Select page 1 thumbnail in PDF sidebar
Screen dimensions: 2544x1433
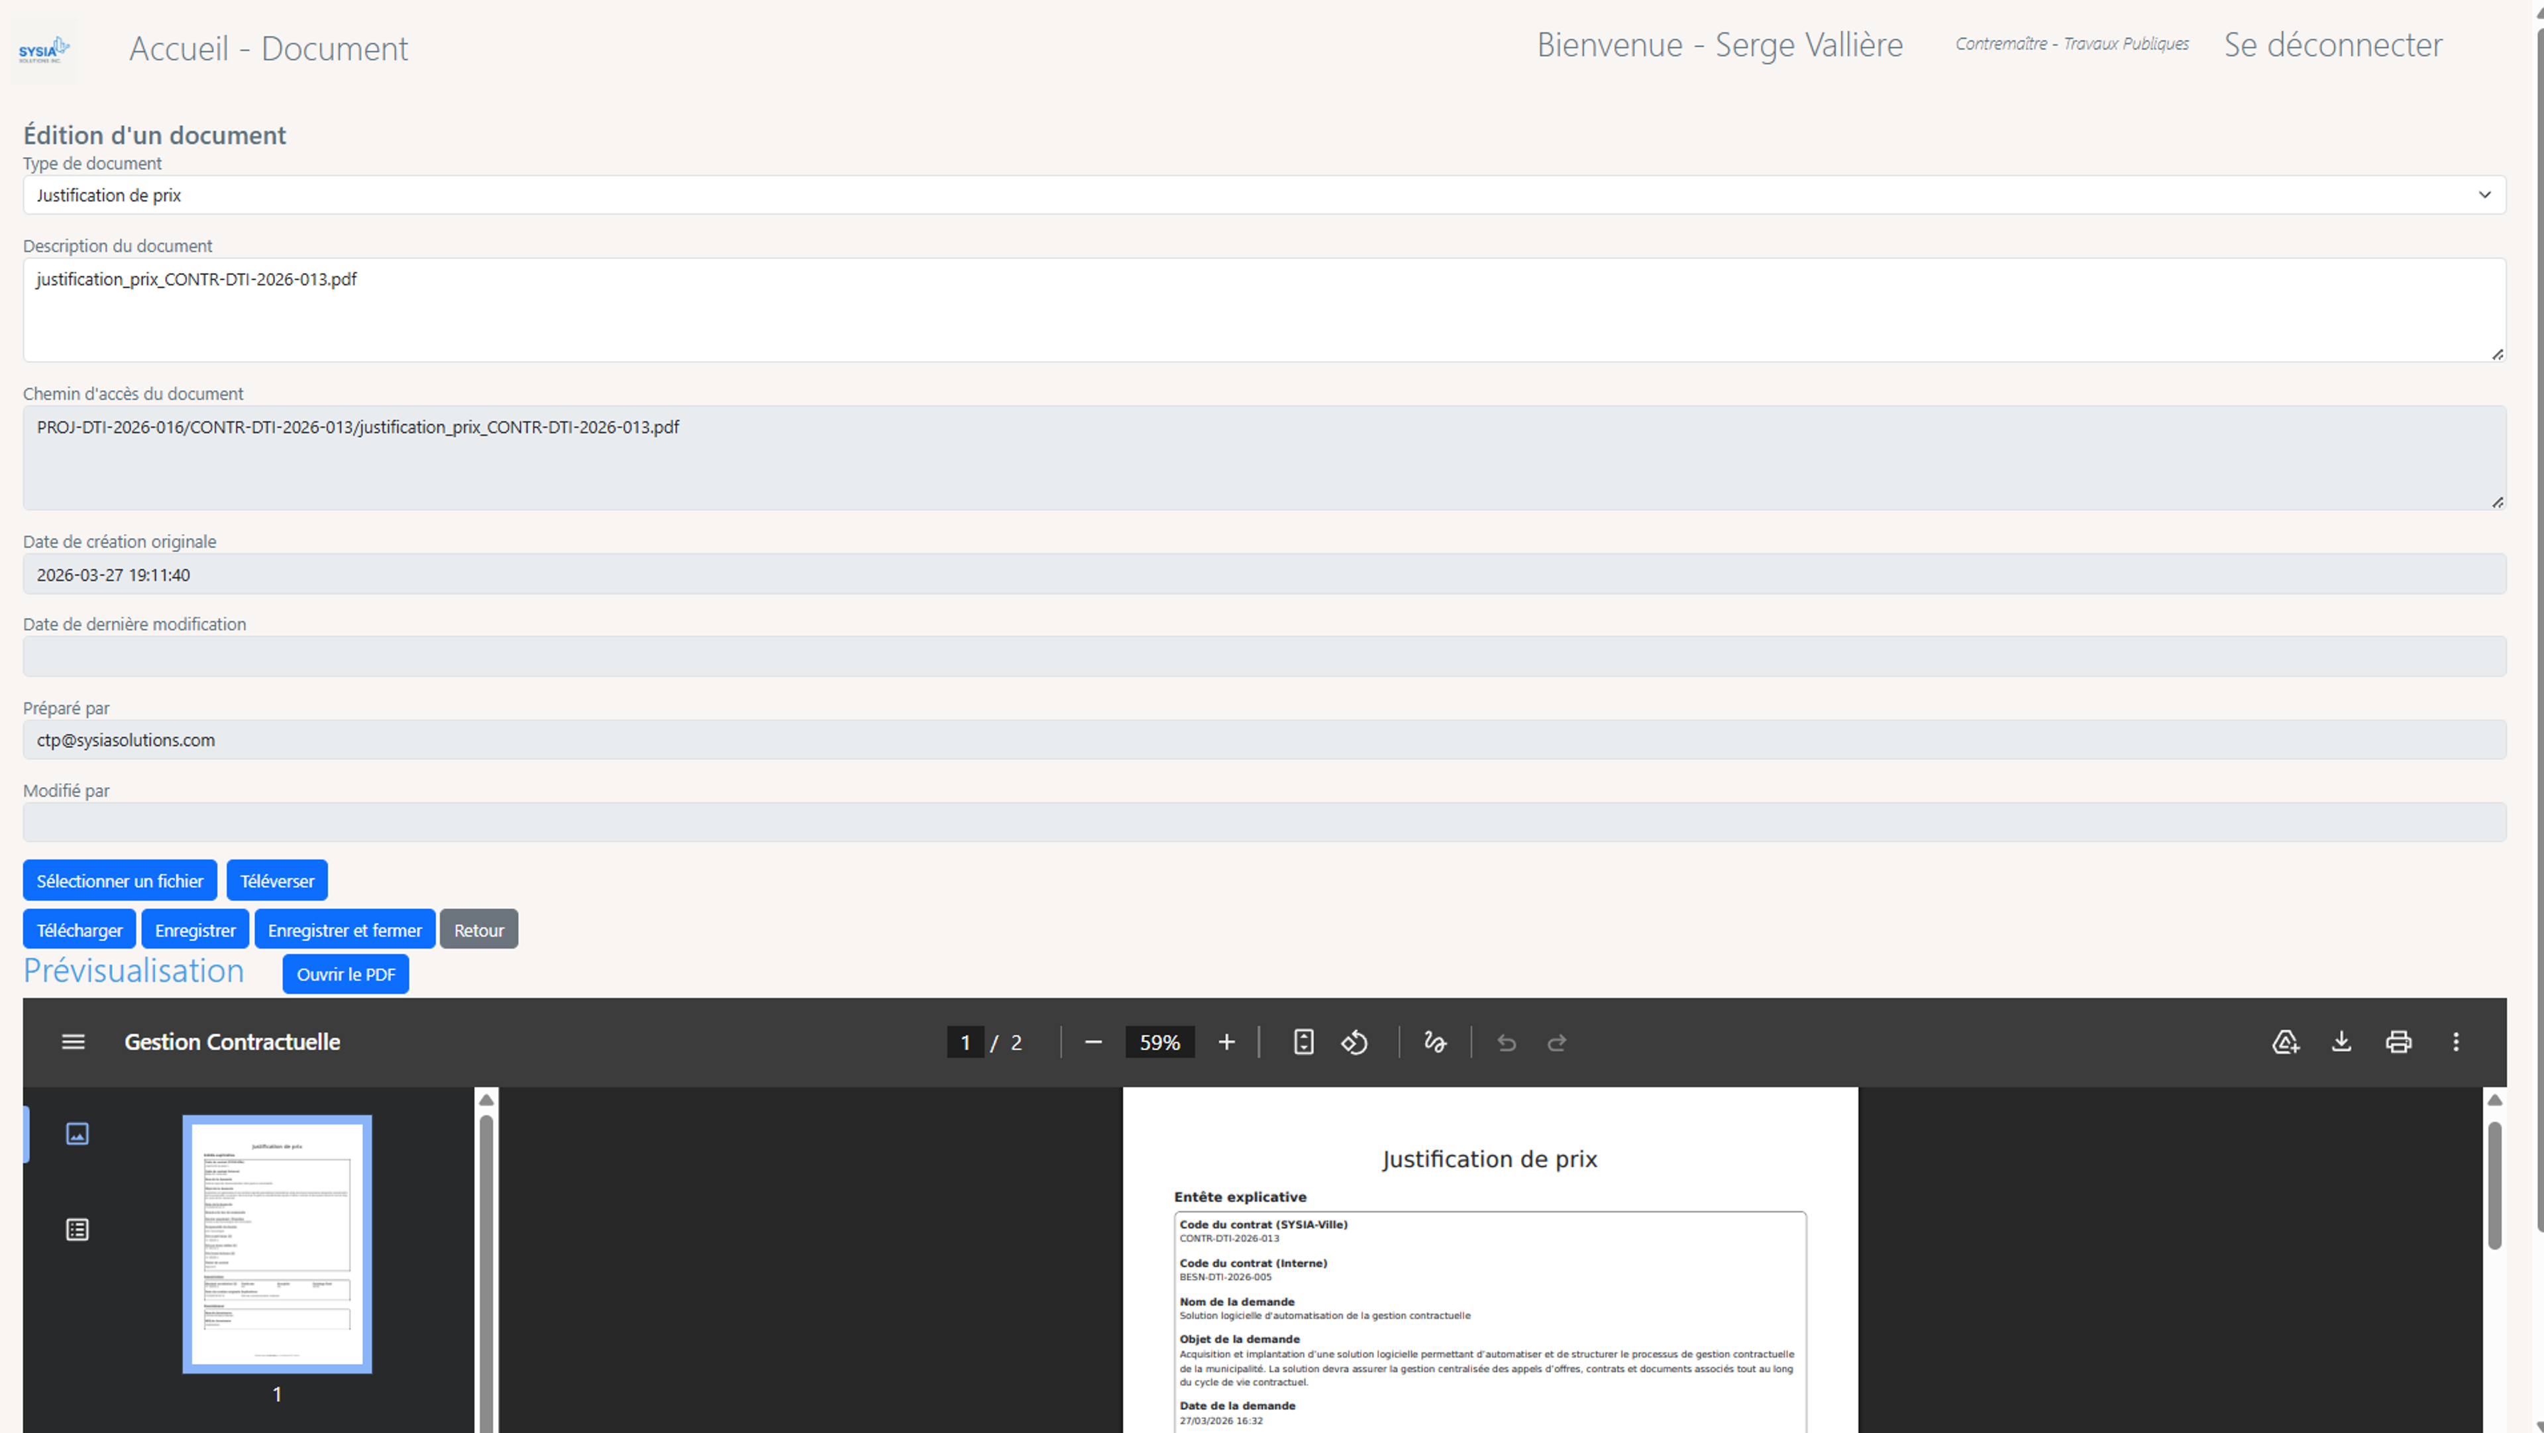click(x=276, y=1244)
